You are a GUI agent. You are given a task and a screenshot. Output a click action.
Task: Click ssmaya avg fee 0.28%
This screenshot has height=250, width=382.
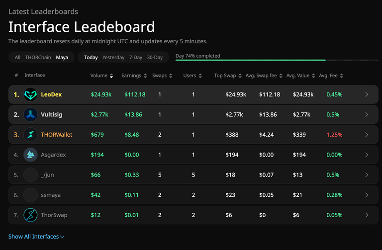click(x=334, y=195)
